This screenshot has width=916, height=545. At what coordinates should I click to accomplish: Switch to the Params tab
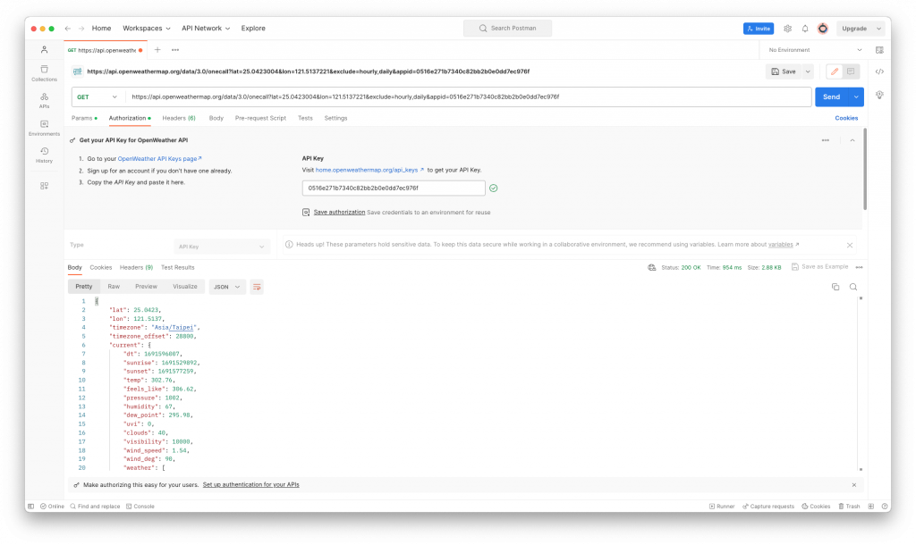pyautogui.click(x=83, y=118)
